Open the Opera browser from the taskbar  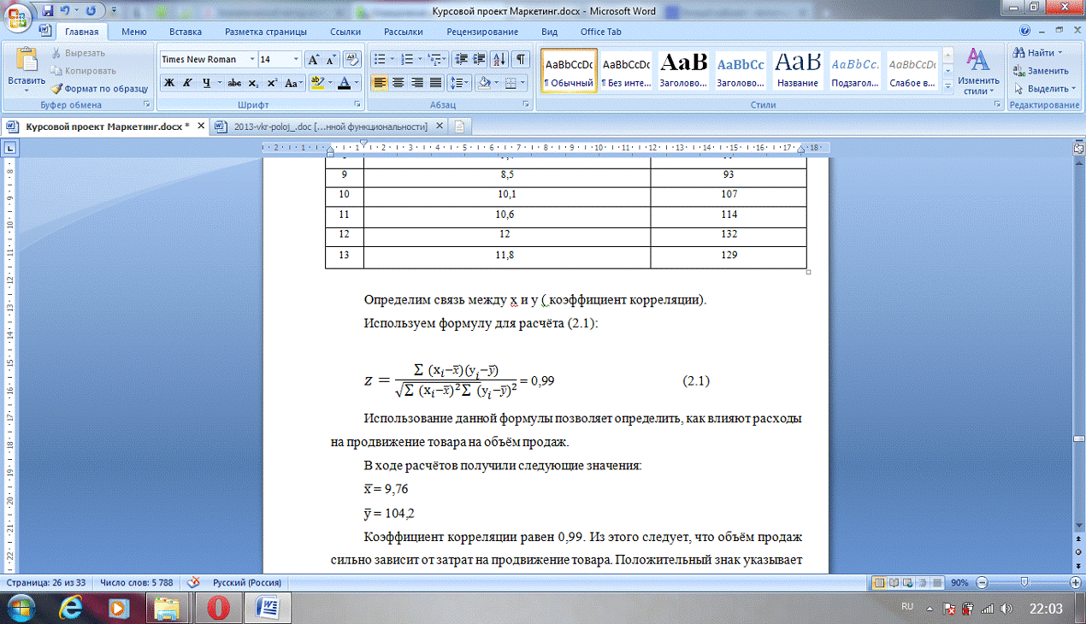(219, 607)
